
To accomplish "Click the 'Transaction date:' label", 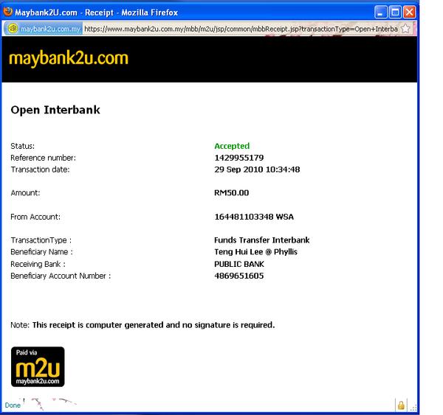I will [x=40, y=170].
